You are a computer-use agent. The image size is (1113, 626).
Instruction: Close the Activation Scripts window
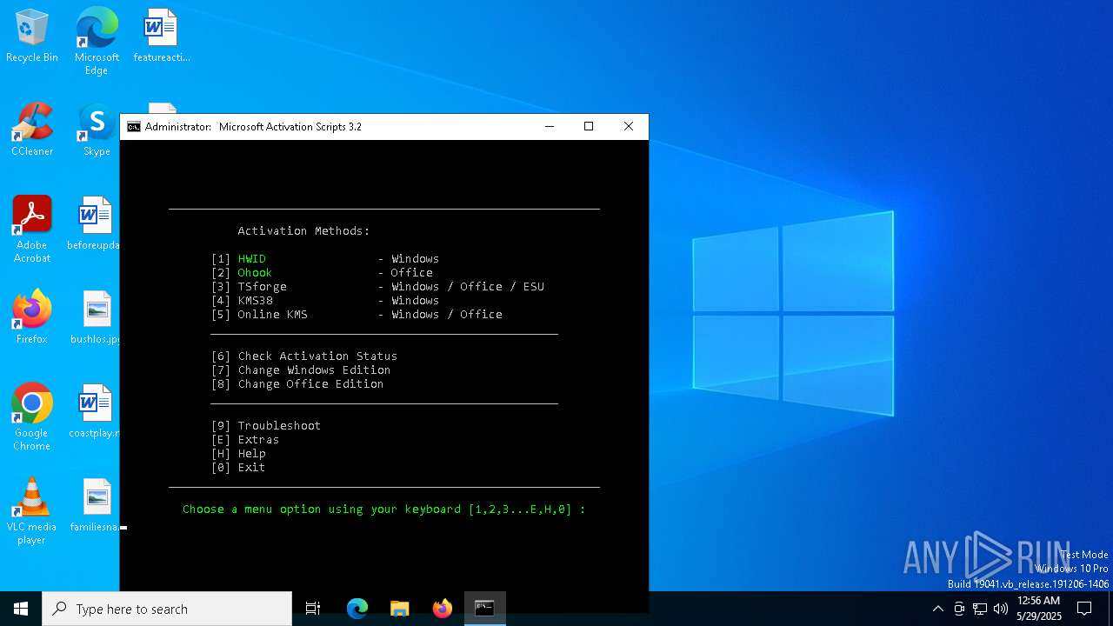[x=629, y=127]
